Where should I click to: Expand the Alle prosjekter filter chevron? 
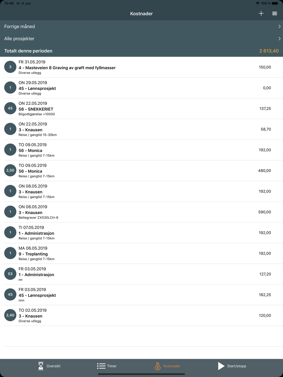279,39
